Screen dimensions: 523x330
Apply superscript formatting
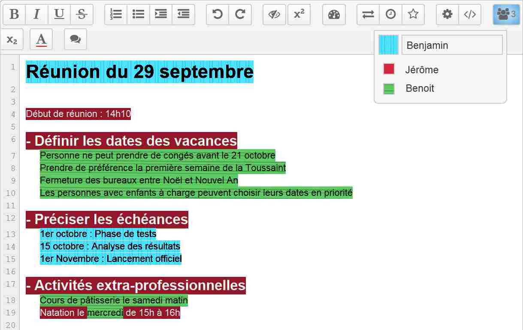click(299, 15)
